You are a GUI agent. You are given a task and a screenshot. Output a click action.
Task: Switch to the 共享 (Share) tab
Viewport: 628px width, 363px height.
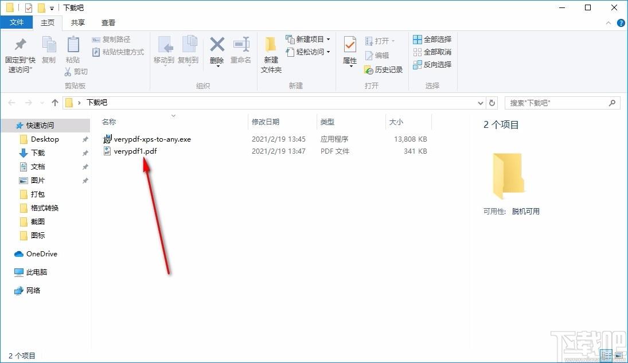(77, 23)
